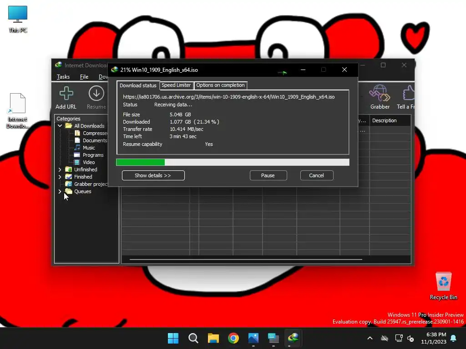
Task: Click the IDM icon in download dialog title
Action: (114, 70)
